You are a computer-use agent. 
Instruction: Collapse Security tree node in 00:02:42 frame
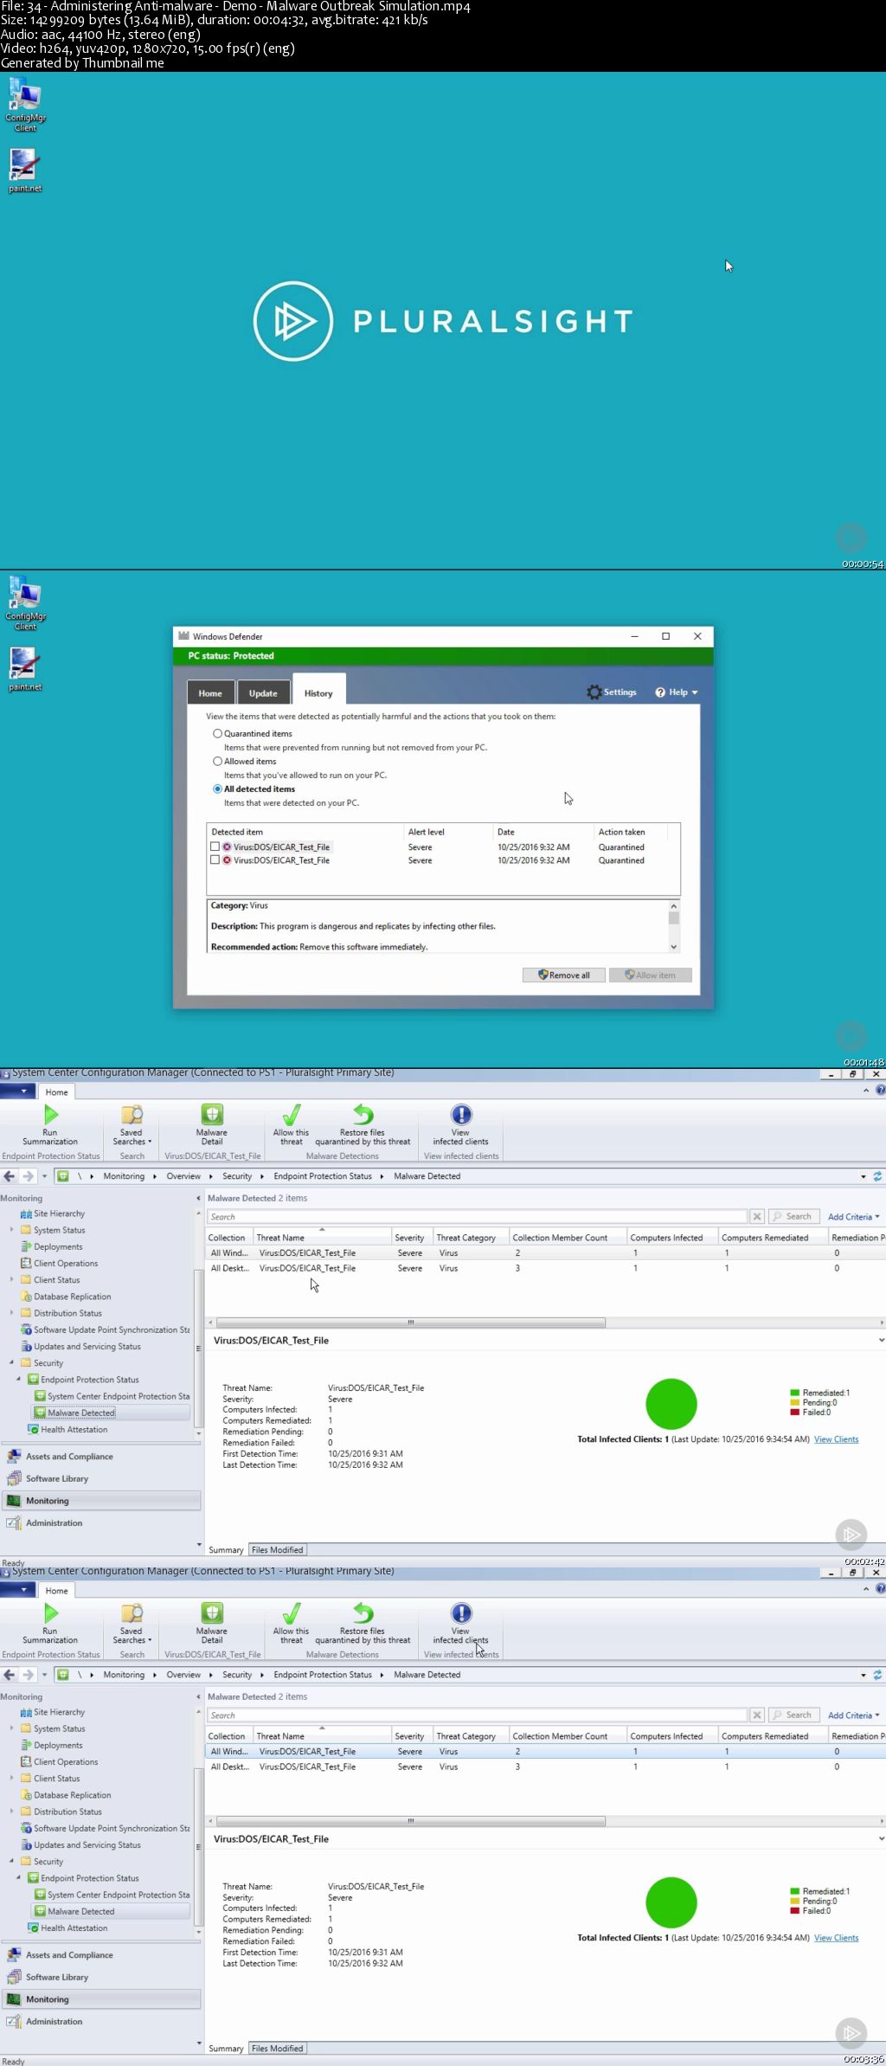[x=11, y=1362]
